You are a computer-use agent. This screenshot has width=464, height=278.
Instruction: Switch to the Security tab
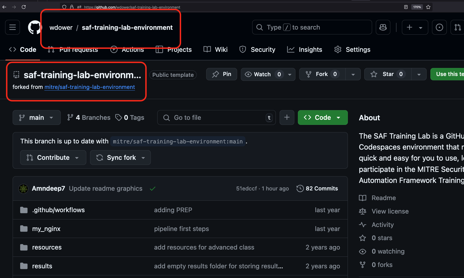pyautogui.click(x=257, y=50)
